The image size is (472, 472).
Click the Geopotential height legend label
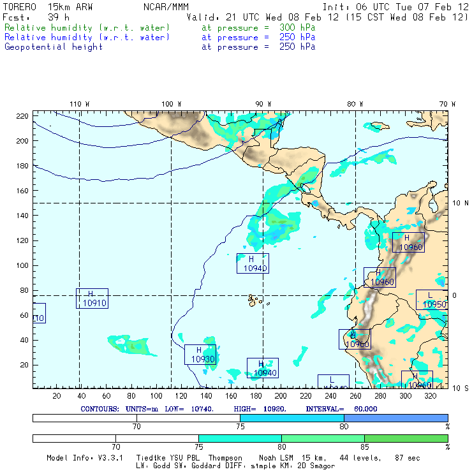tap(54, 47)
